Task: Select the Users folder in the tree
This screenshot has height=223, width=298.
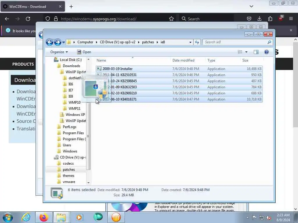Action: click(x=67, y=145)
